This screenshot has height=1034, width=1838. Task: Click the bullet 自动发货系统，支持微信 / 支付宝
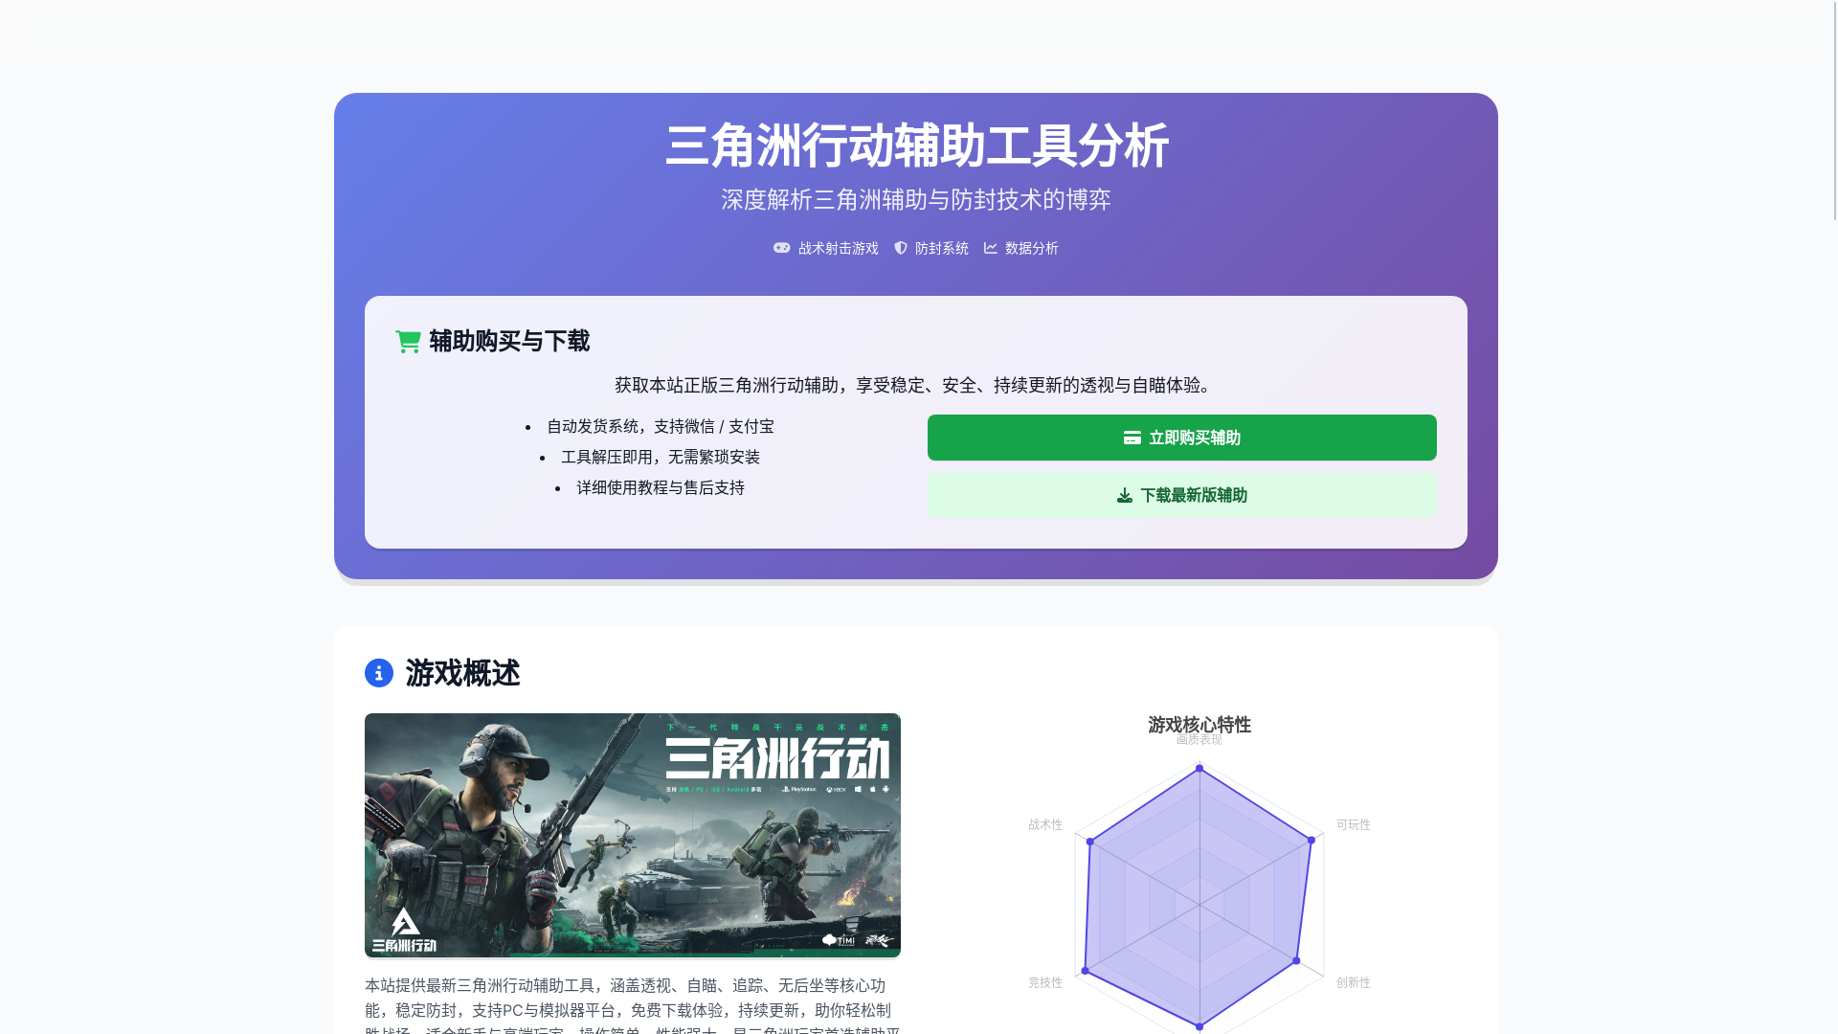[x=661, y=426]
